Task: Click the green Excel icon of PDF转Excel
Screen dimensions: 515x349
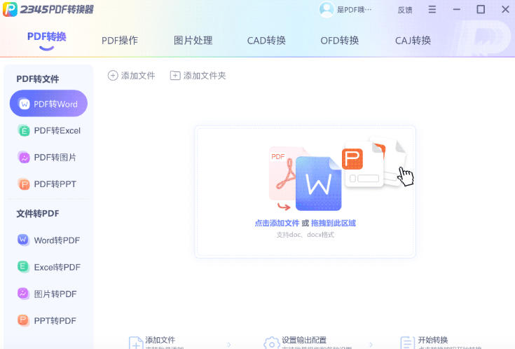Action: point(24,131)
